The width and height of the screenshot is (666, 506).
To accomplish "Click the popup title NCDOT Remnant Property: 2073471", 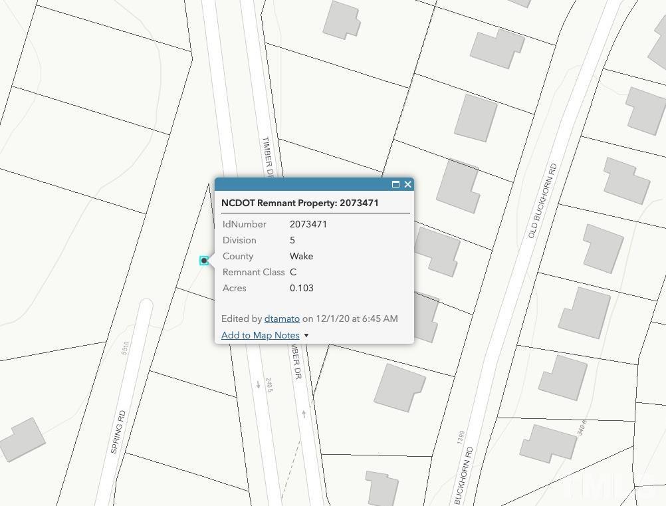I will pyautogui.click(x=300, y=203).
